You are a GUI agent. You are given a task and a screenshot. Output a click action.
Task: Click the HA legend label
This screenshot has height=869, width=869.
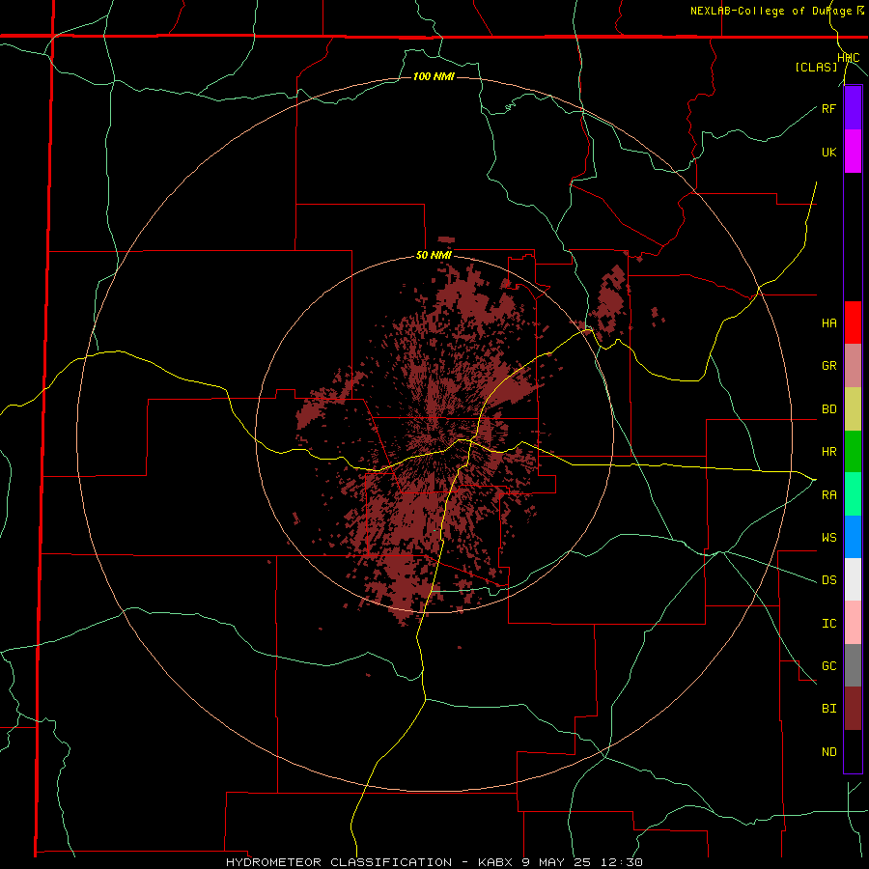click(828, 323)
